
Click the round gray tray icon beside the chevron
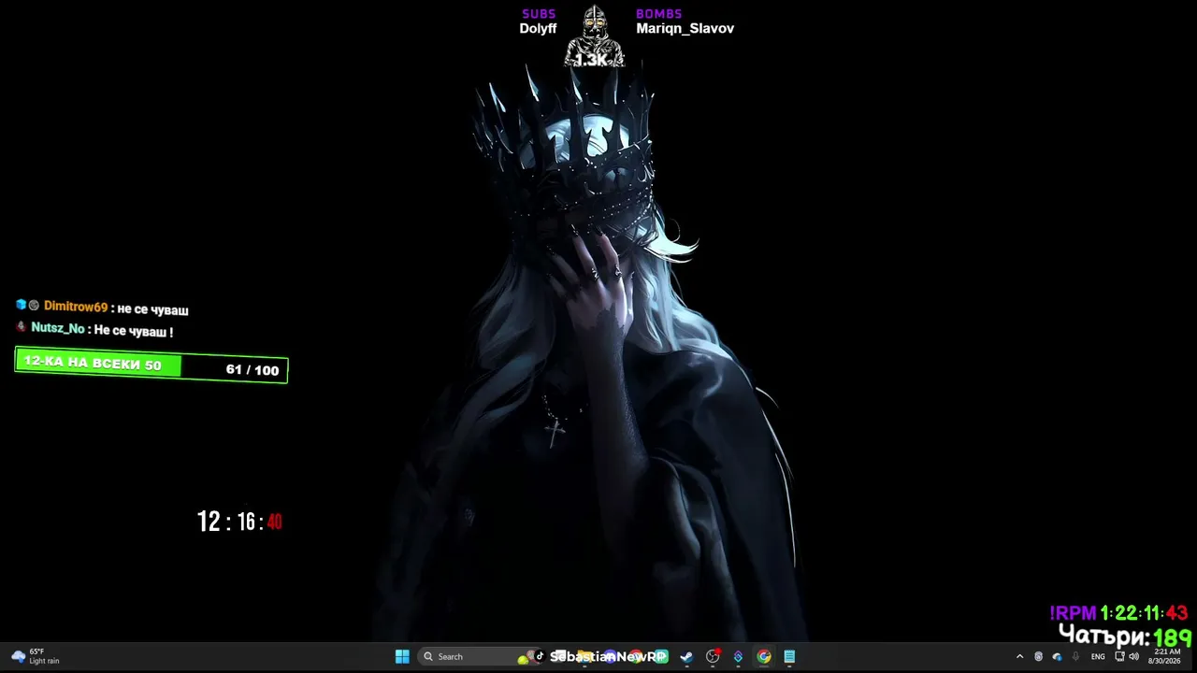(1038, 656)
